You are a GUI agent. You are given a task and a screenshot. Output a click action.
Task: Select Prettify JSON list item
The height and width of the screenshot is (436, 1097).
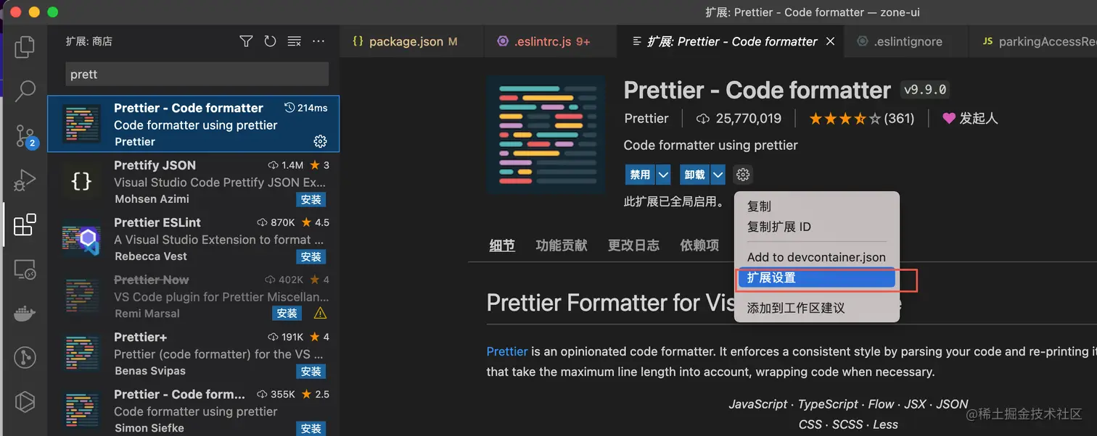tap(194, 181)
